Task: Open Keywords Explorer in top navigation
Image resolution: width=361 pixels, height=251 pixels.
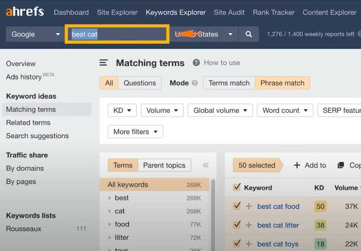Action: coord(176,12)
